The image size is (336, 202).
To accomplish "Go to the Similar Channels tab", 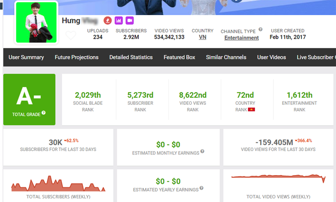I will point(226,57).
